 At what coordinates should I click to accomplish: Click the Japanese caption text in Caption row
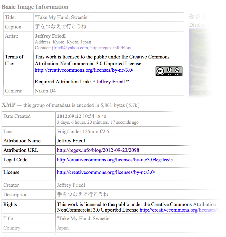pos(61,27)
